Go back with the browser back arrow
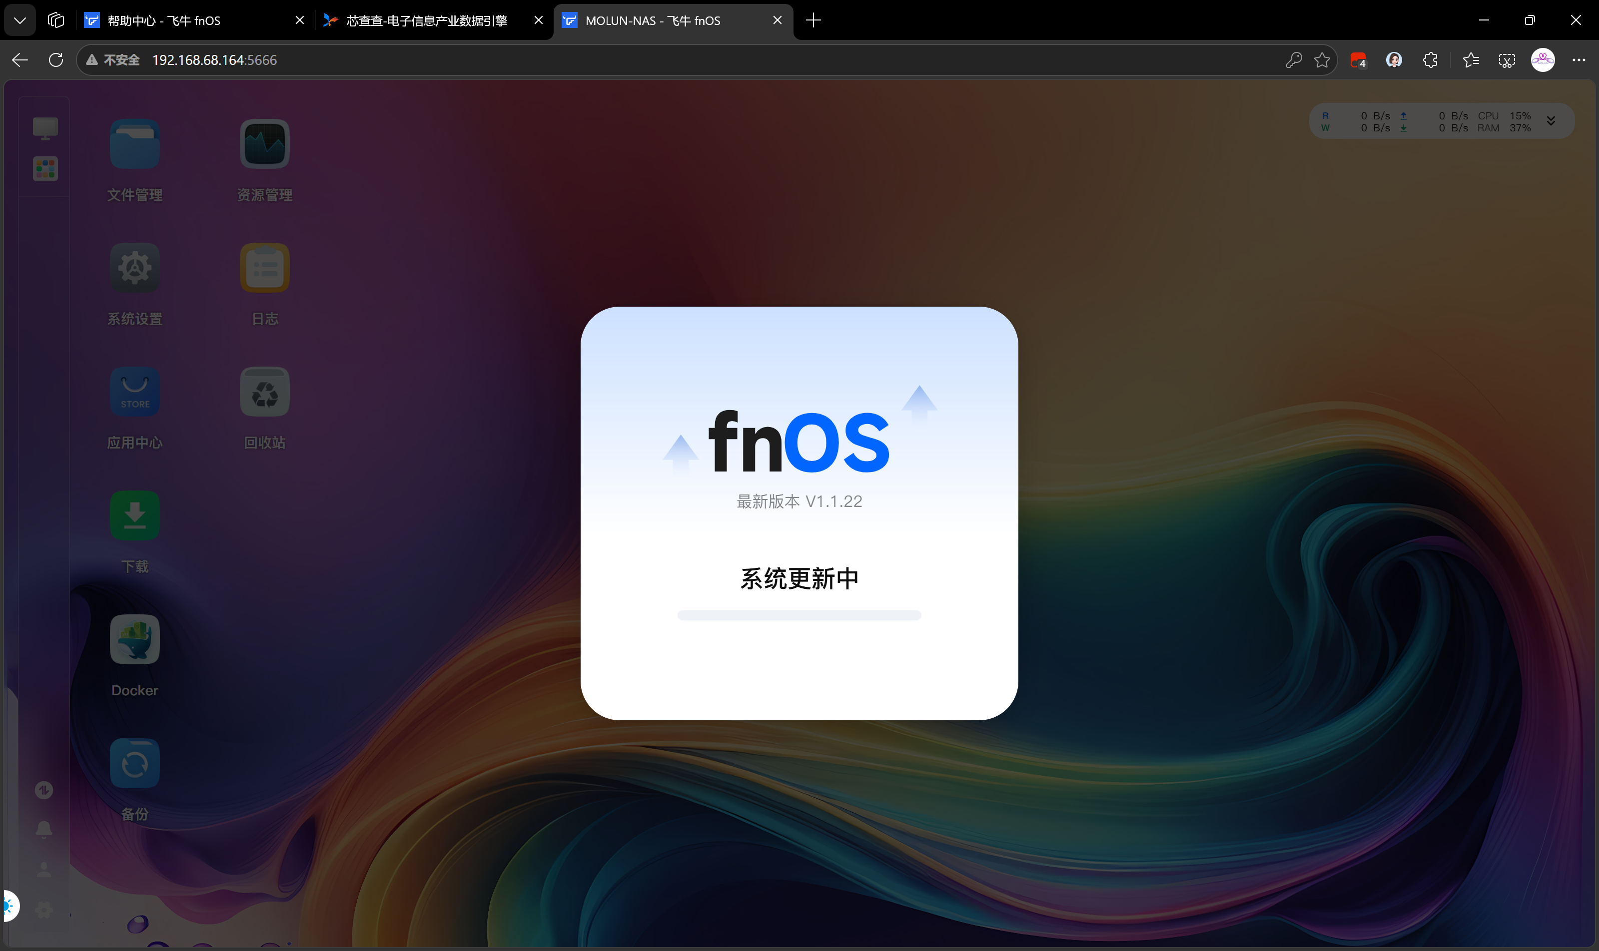This screenshot has width=1599, height=951. [x=20, y=59]
